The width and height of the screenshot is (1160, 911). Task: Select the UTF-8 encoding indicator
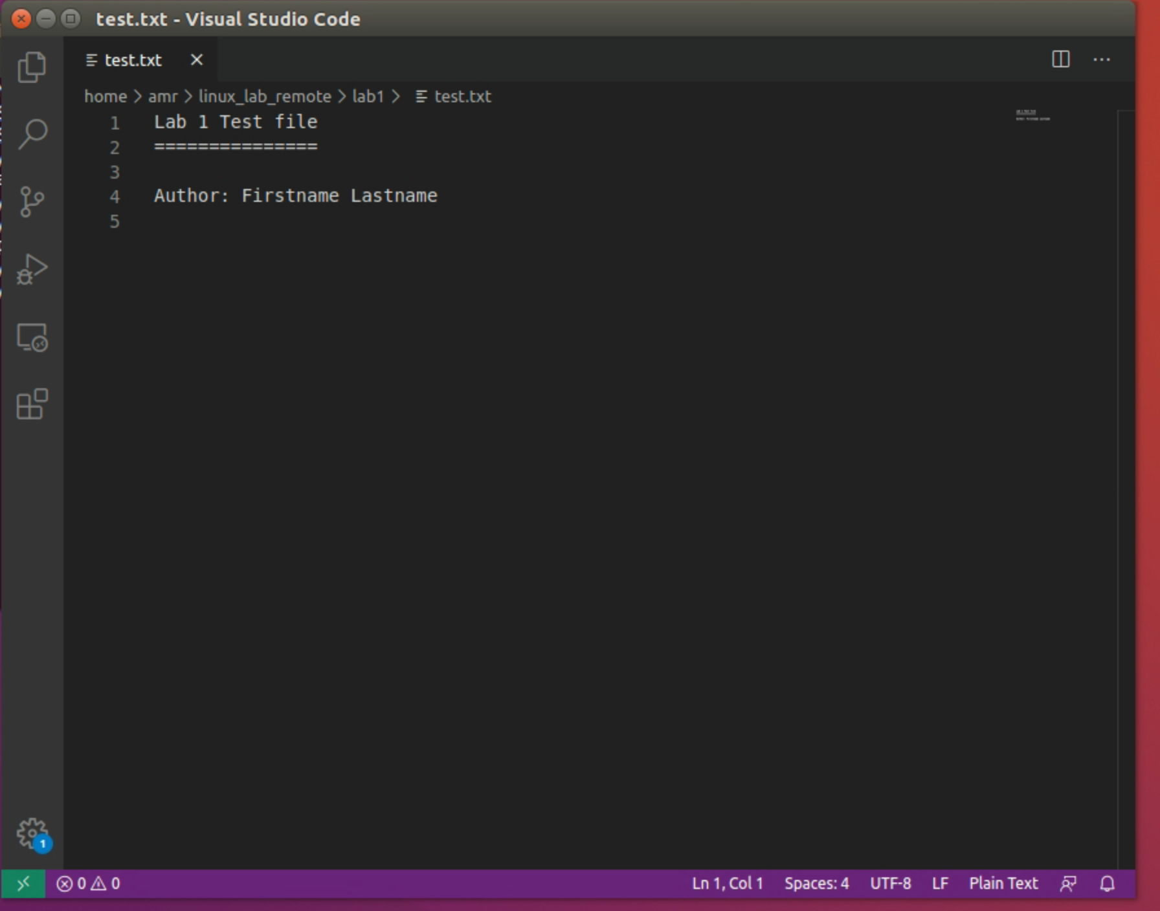tap(890, 883)
